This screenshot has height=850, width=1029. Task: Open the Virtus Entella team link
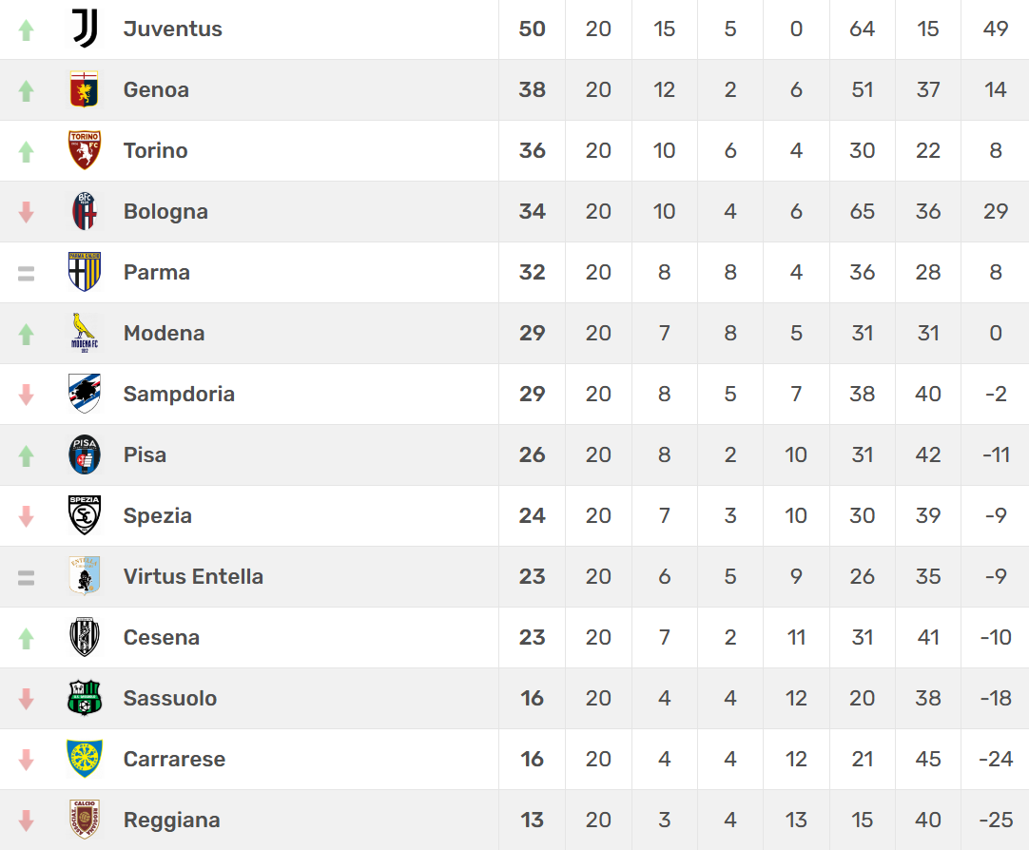[193, 576]
